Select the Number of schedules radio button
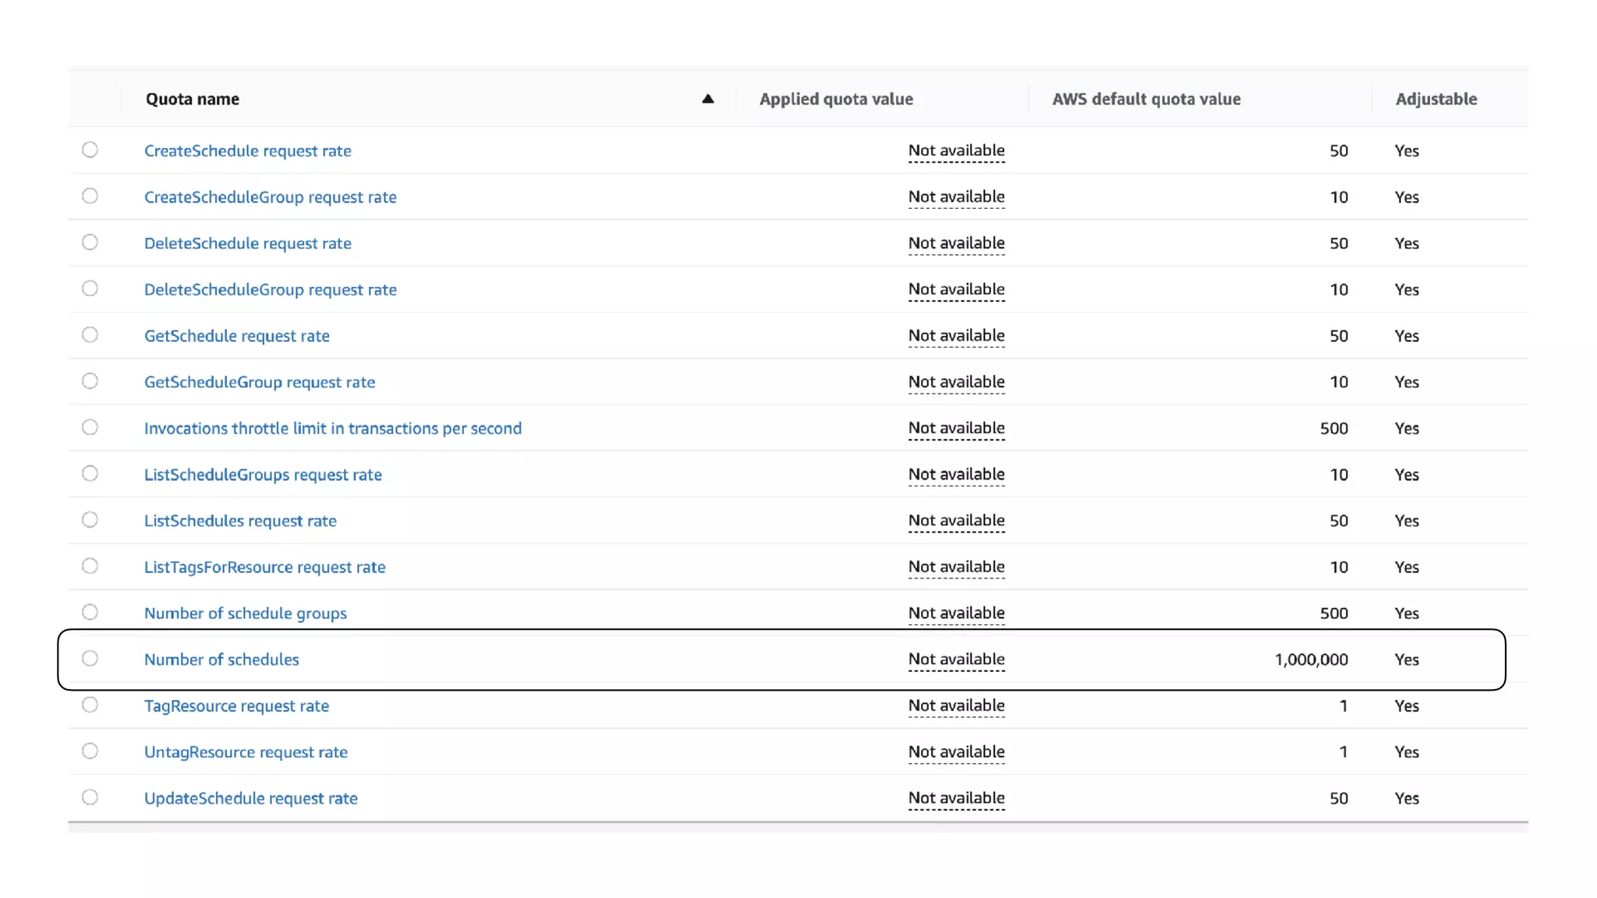The height and width of the screenshot is (898, 1597). tap(90, 659)
